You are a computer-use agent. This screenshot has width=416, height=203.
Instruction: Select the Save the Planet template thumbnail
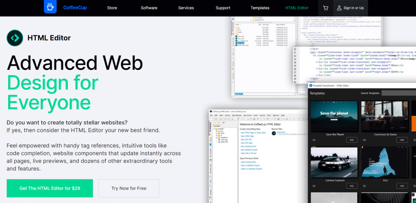coord(334,116)
